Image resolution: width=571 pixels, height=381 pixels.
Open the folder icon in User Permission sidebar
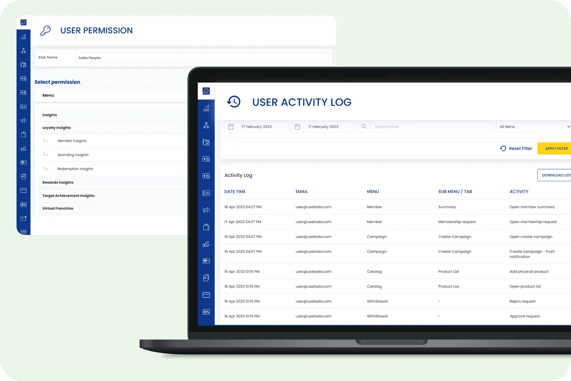[23, 65]
